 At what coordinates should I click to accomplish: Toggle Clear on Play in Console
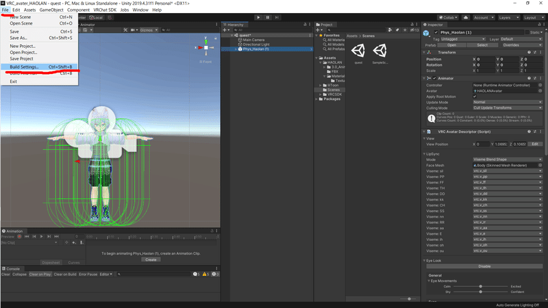pos(40,274)
